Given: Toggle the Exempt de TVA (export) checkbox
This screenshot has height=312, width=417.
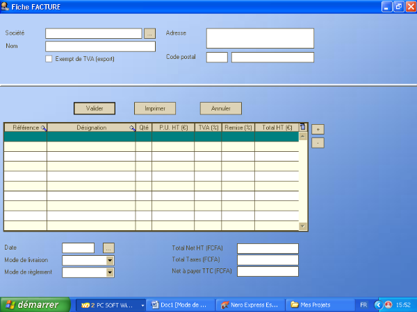Looking at the screenshot, I should click(49, 59).
